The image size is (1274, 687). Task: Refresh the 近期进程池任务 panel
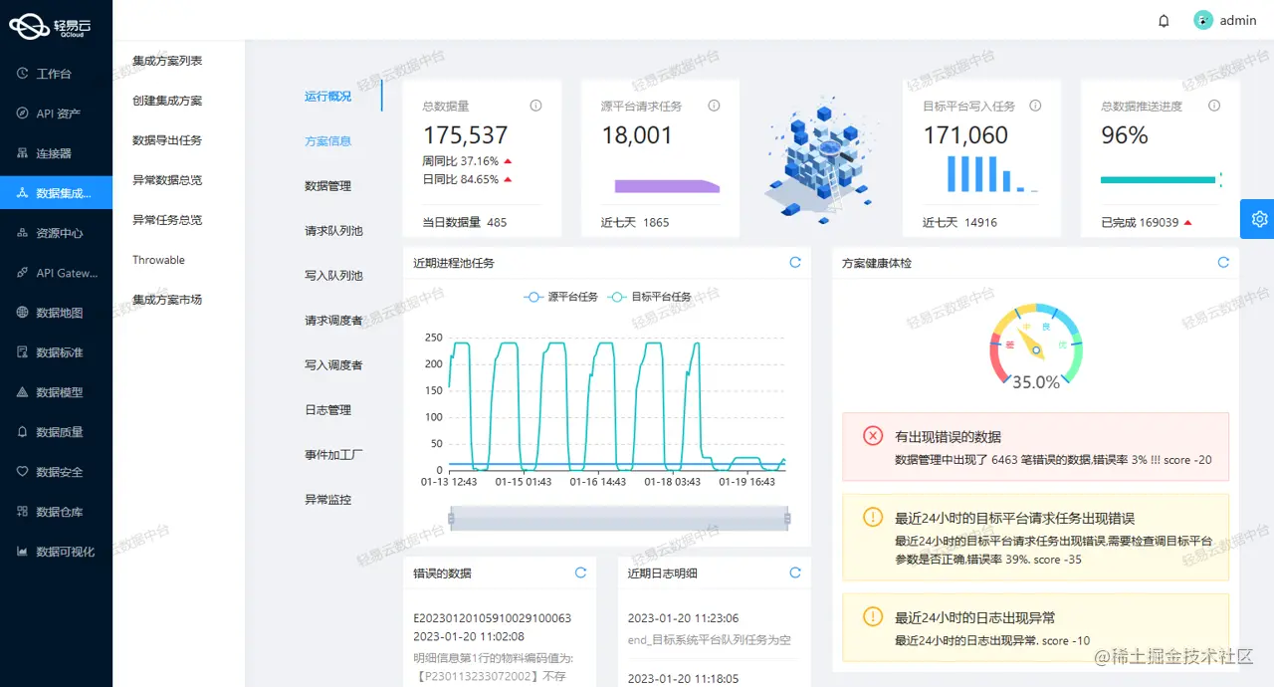794,262
